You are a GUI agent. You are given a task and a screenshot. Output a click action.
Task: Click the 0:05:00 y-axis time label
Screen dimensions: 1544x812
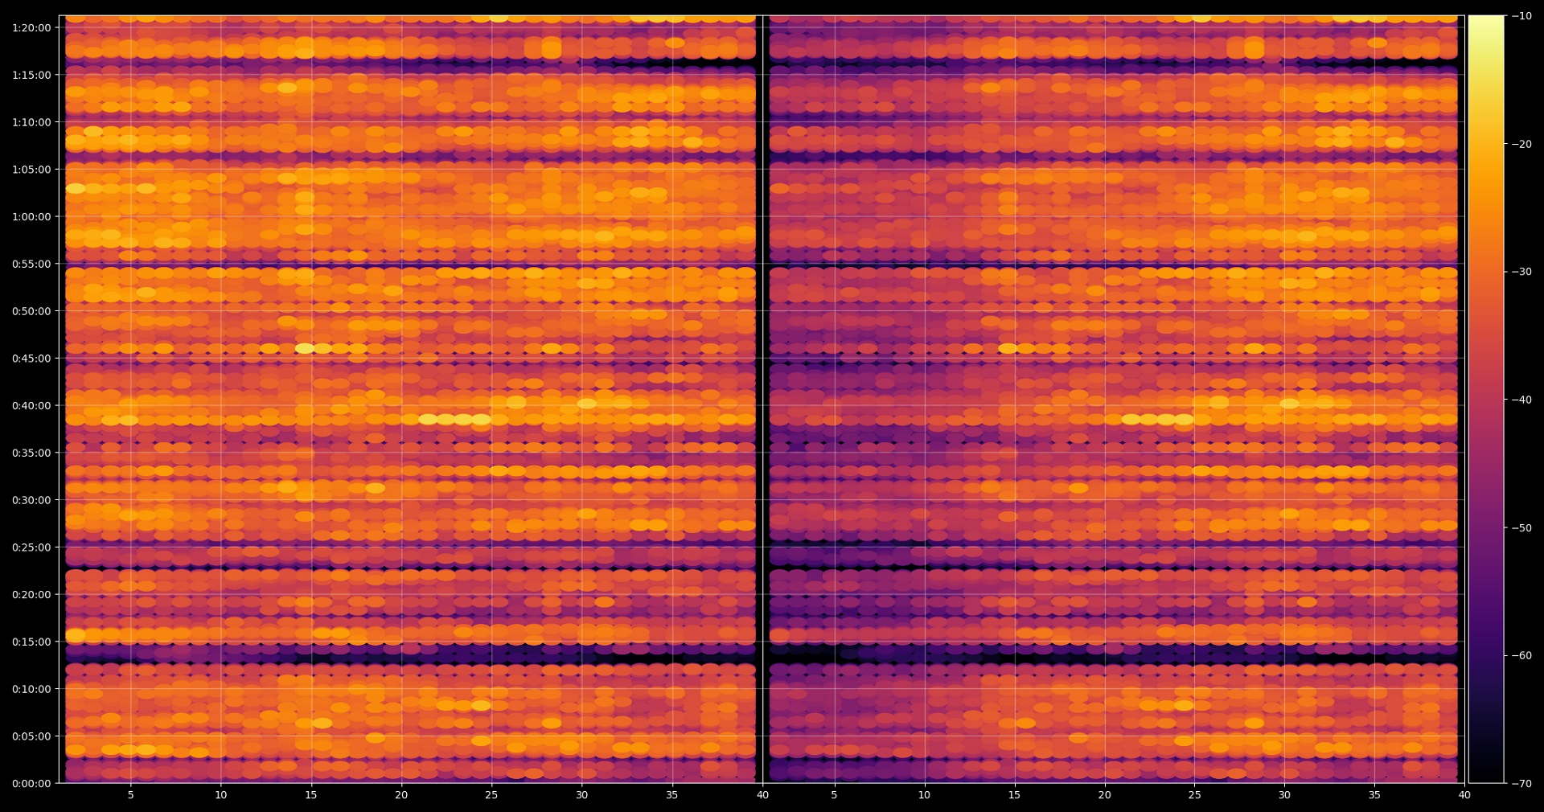coord(31,736)
